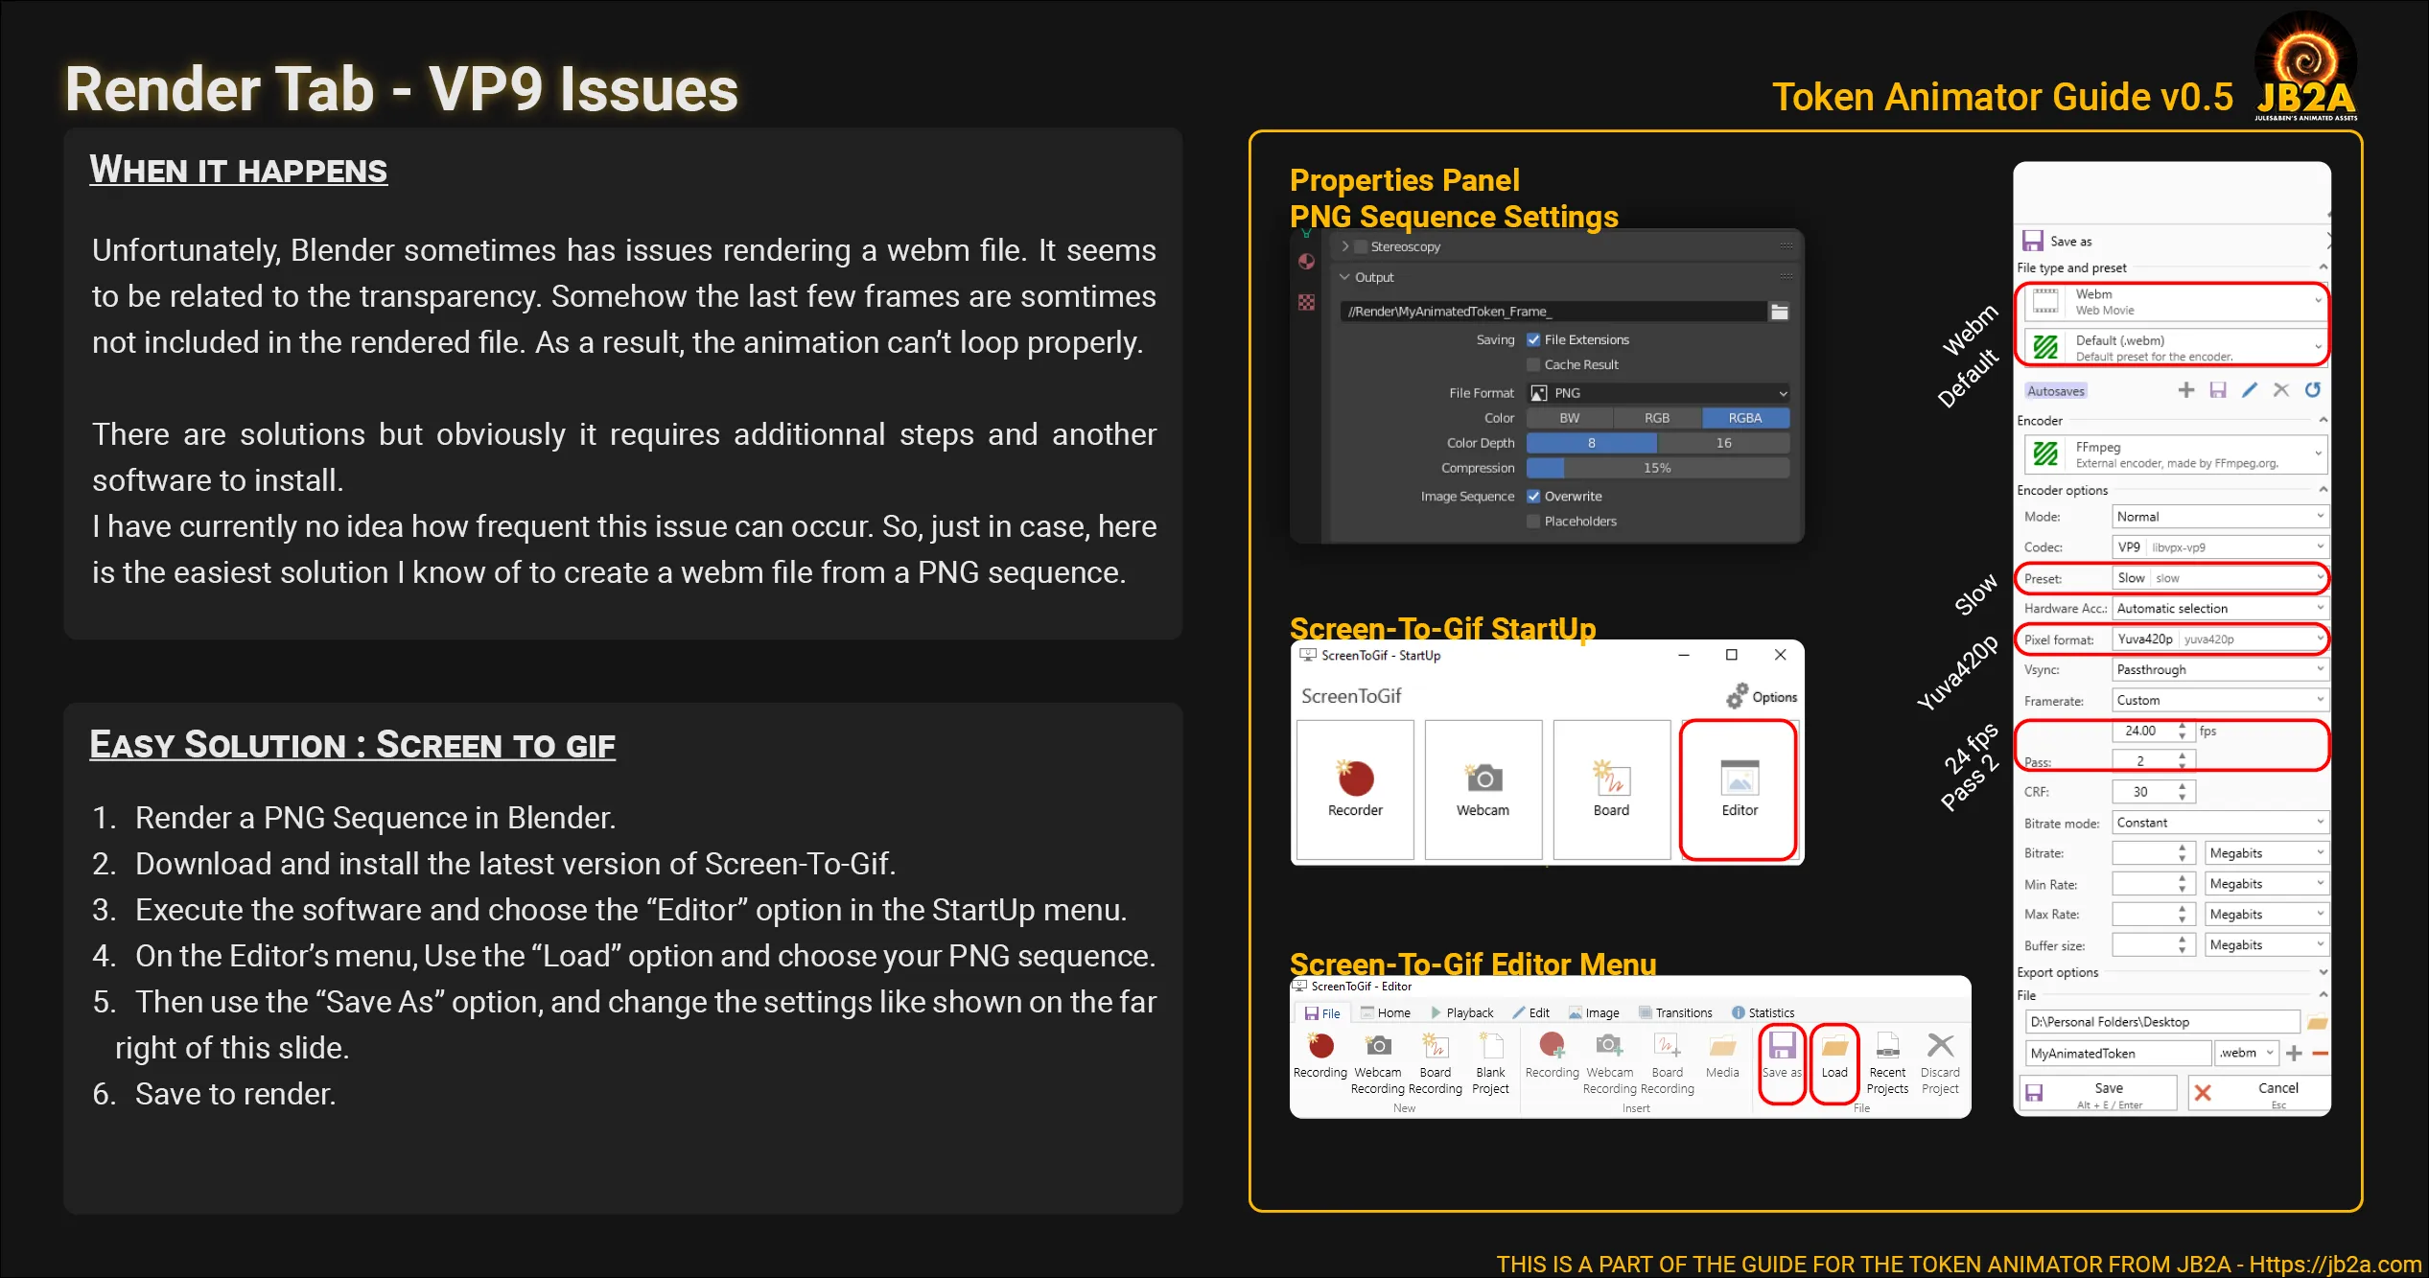Start a new Recording in Editor's New group
The width and height of the screenshot is (2429, 1278).
[x=1320, y=1056]
